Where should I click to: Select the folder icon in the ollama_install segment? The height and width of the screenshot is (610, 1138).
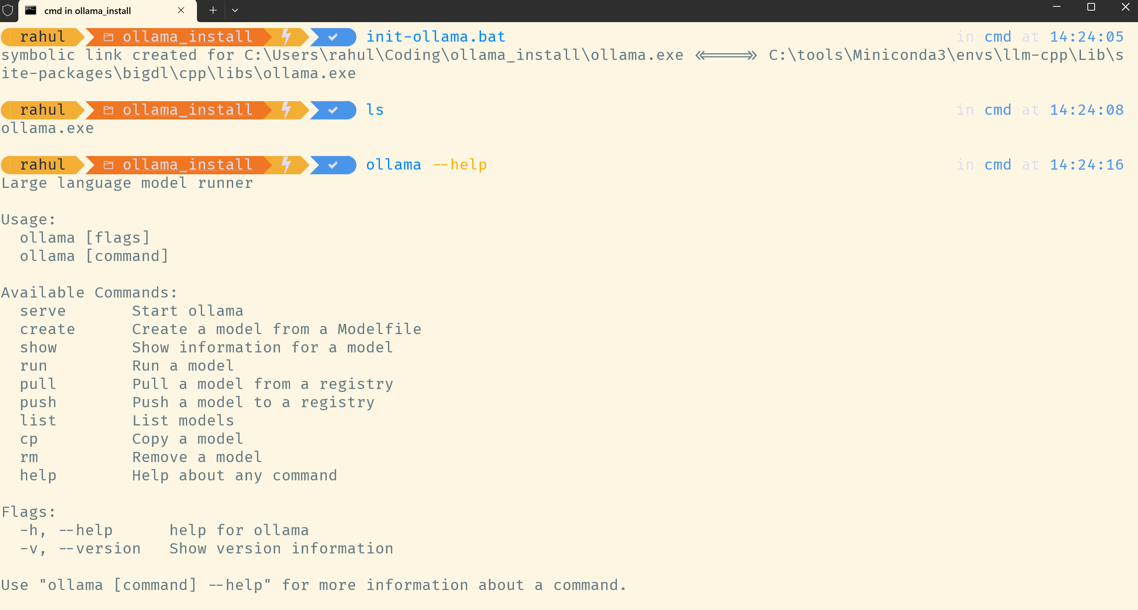coord(108,37)
